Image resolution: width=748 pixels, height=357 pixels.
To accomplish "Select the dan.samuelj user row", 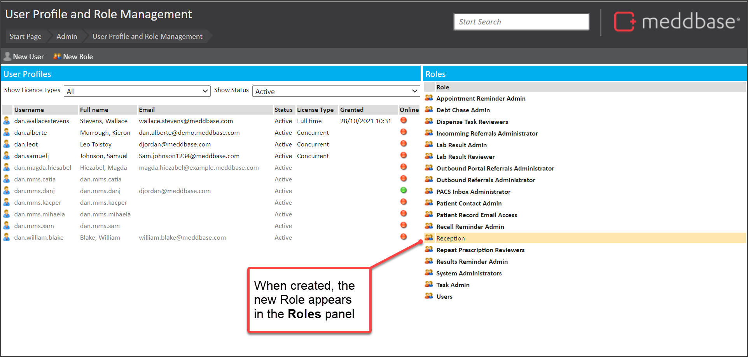I will [x=31, y=156].
